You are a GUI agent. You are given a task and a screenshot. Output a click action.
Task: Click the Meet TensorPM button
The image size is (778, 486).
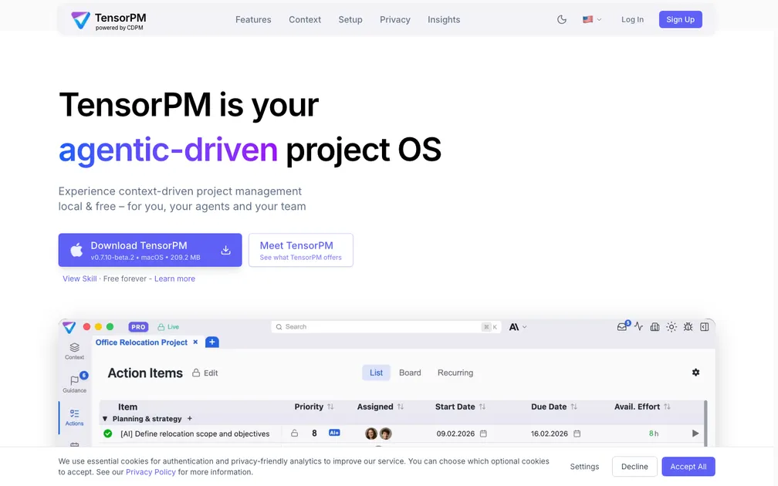click(301, 250)
